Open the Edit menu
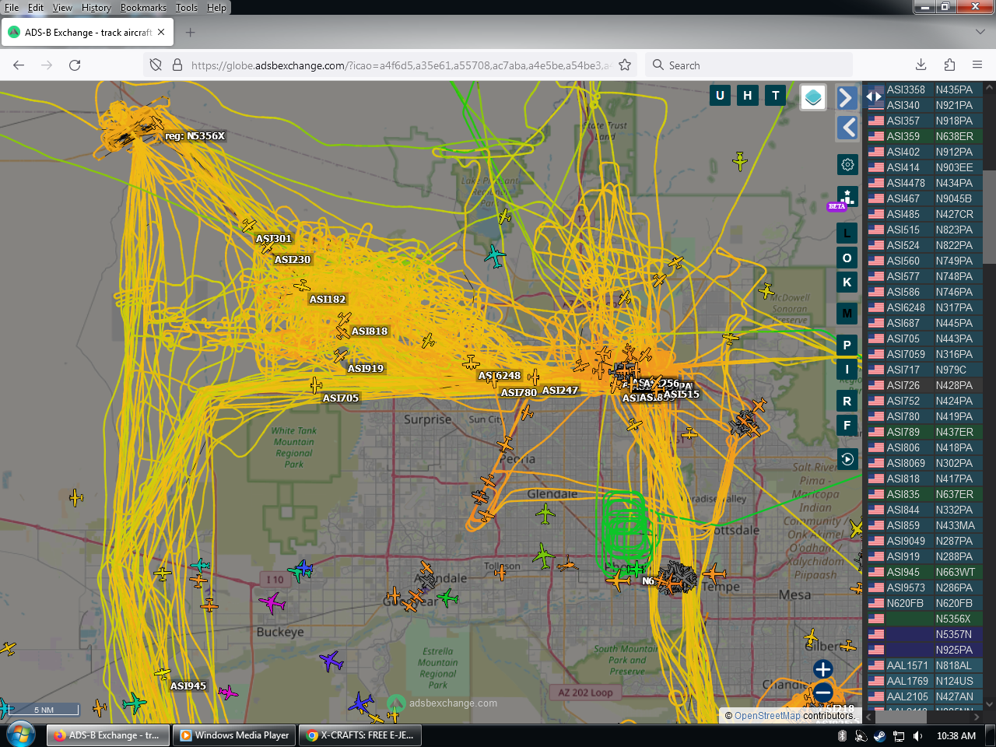The height and width of the screenshot is (747, 996). pyautogui.click(x=36, y=8)
